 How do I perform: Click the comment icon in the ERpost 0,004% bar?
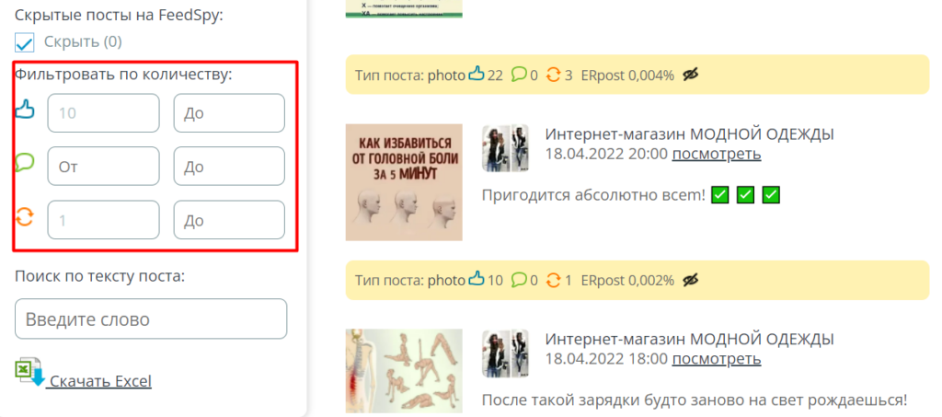coord(519,75)
